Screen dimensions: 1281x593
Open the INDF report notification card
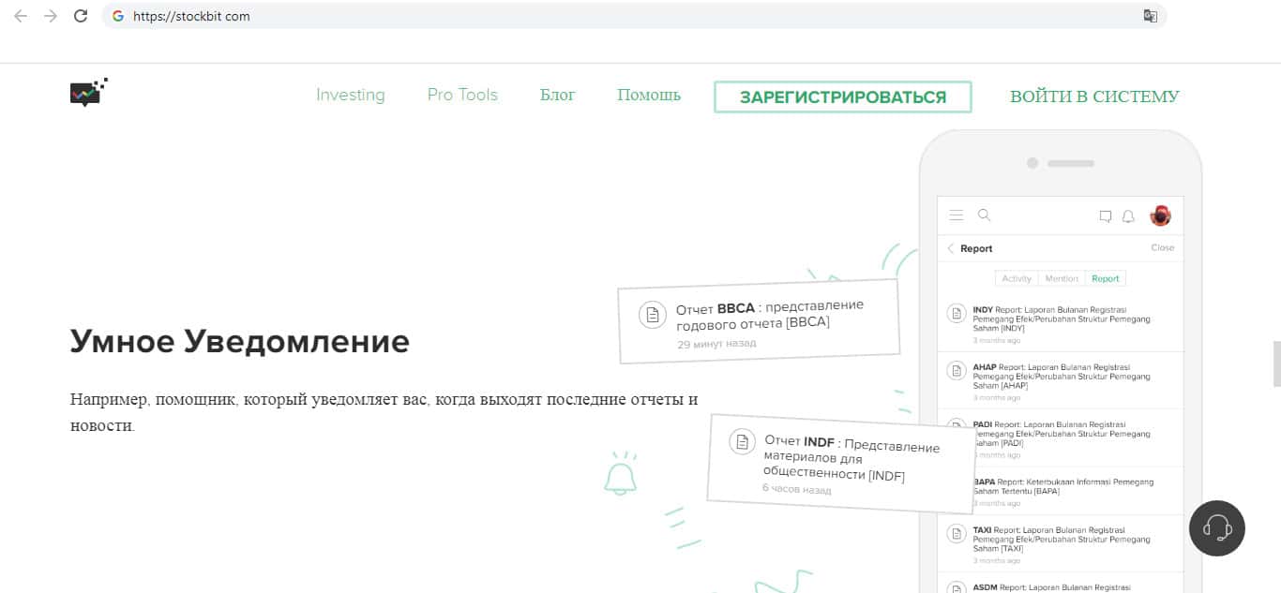[x=841, y=463]
